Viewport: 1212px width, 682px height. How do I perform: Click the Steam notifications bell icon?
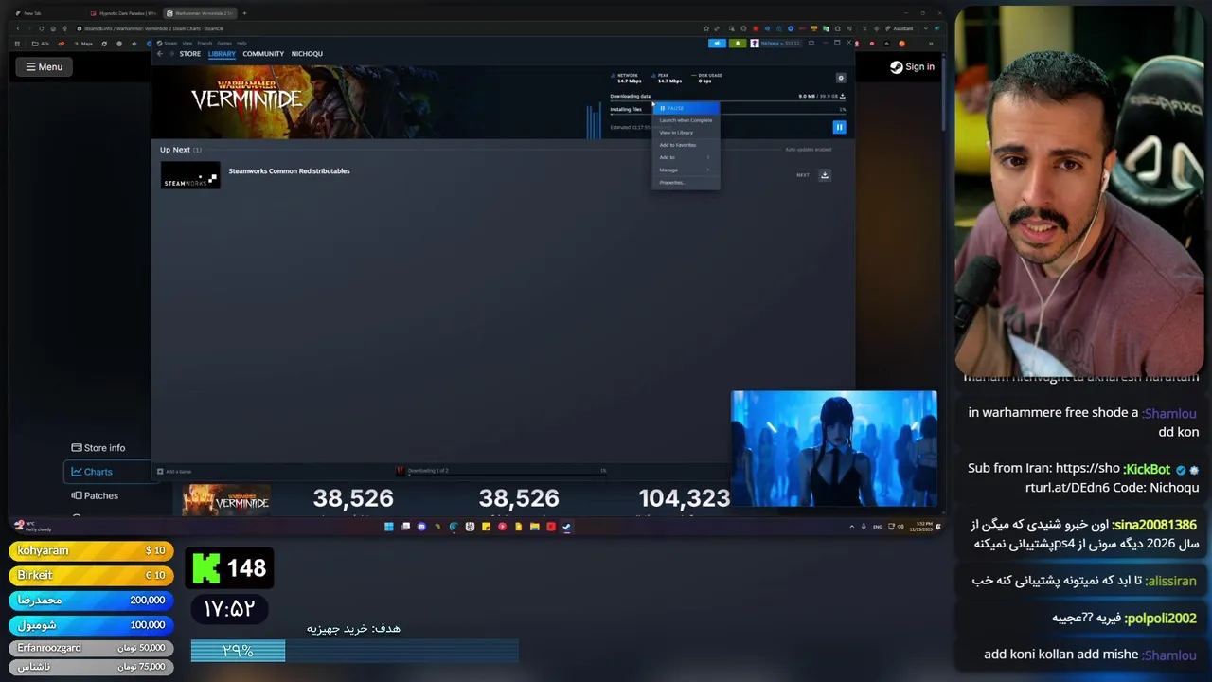coord(737,43)
